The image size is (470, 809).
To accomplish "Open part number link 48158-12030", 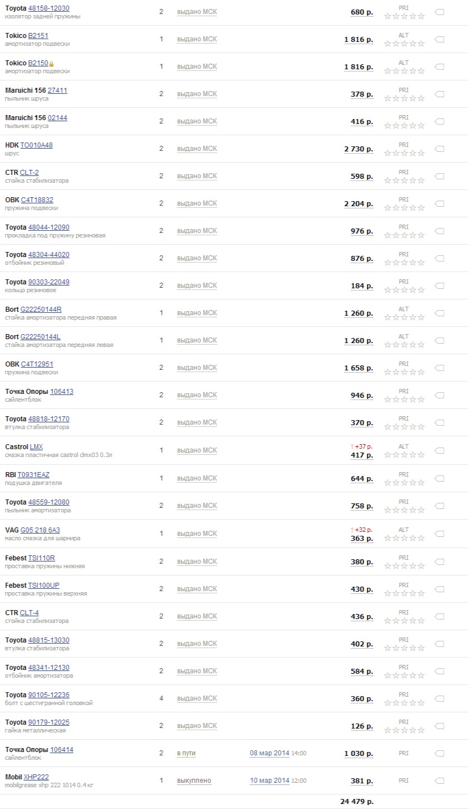I will pos(49,8).
